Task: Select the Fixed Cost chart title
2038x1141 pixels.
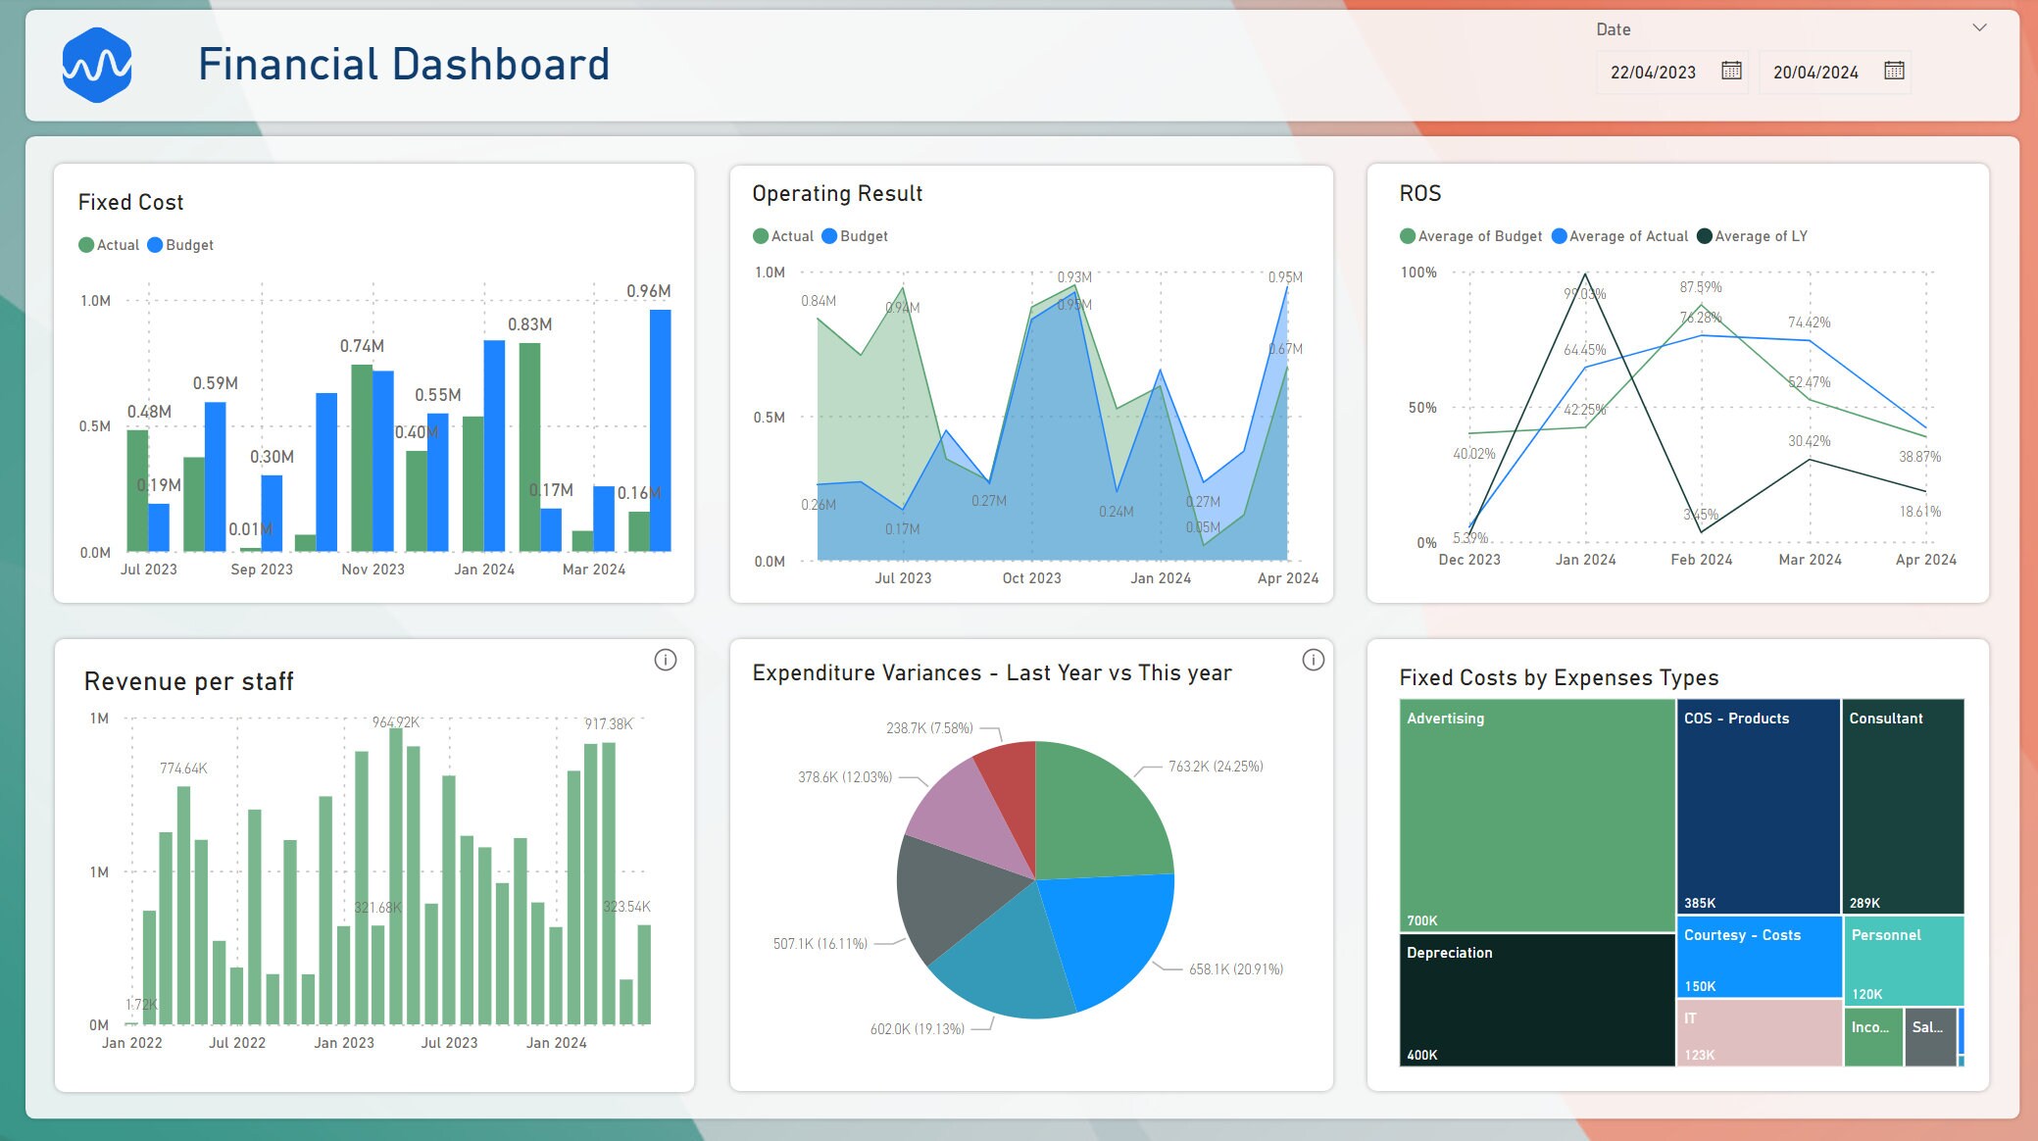Action: coord(130,202)
